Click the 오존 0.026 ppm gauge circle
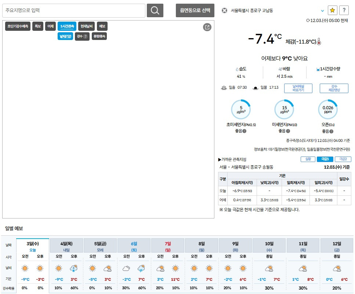Viewport: 355px width, 294px height. pos(328,109)
